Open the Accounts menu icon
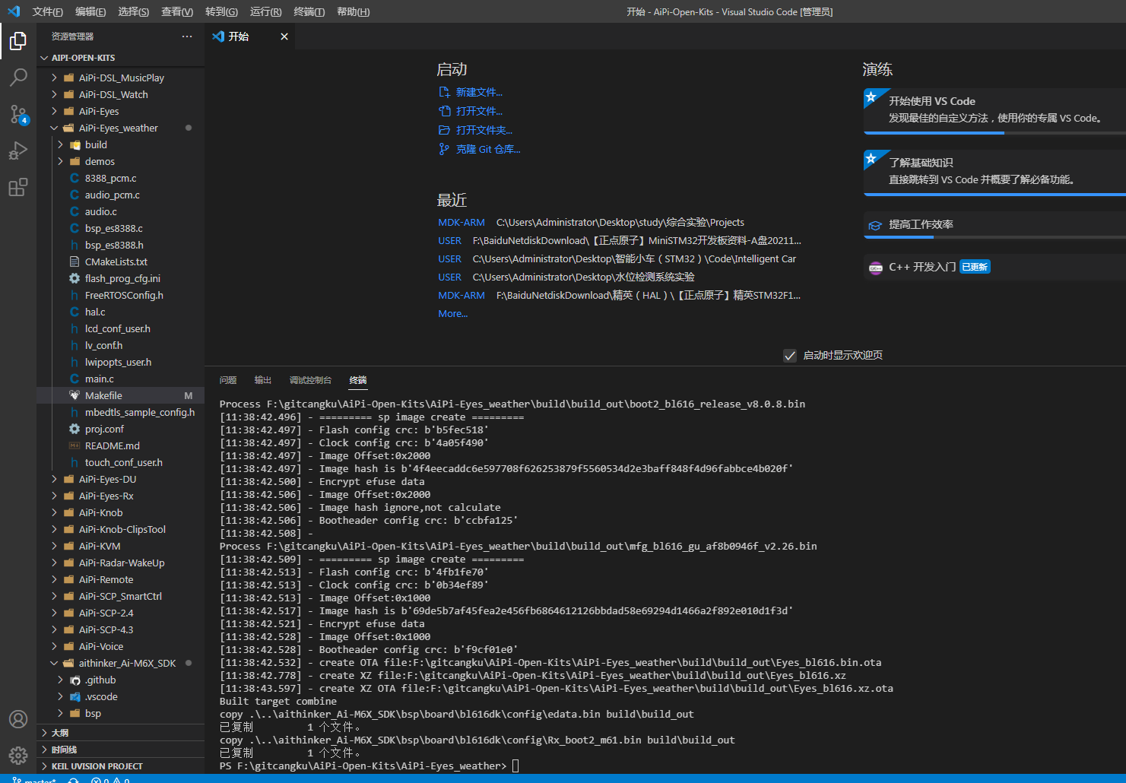The height and width of the screenshot is (783, 1126). pos(18,719)
